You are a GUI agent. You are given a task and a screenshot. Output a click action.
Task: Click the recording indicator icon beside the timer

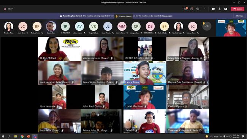click(5, 9)
